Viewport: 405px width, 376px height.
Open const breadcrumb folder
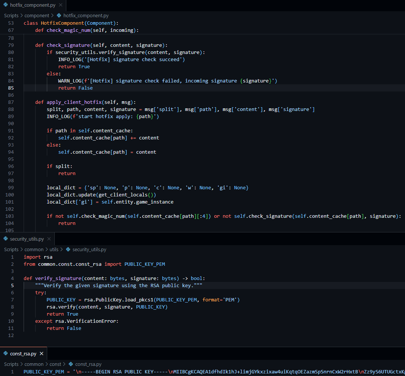coord(55,364)
